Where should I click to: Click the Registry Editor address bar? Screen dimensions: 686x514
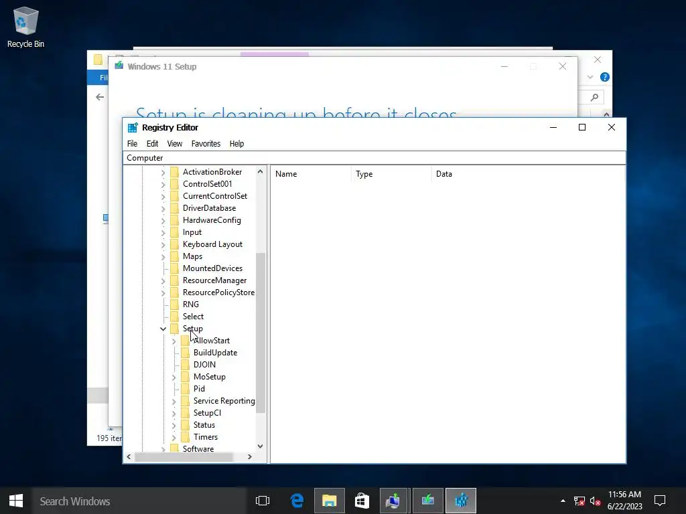[374, 158]
